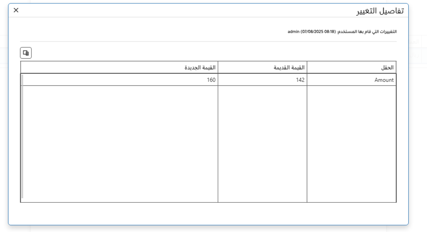Screen dimensions: 427x232
Task: Close the تفاصيل التغيير dialog
Action: point(16,10)
